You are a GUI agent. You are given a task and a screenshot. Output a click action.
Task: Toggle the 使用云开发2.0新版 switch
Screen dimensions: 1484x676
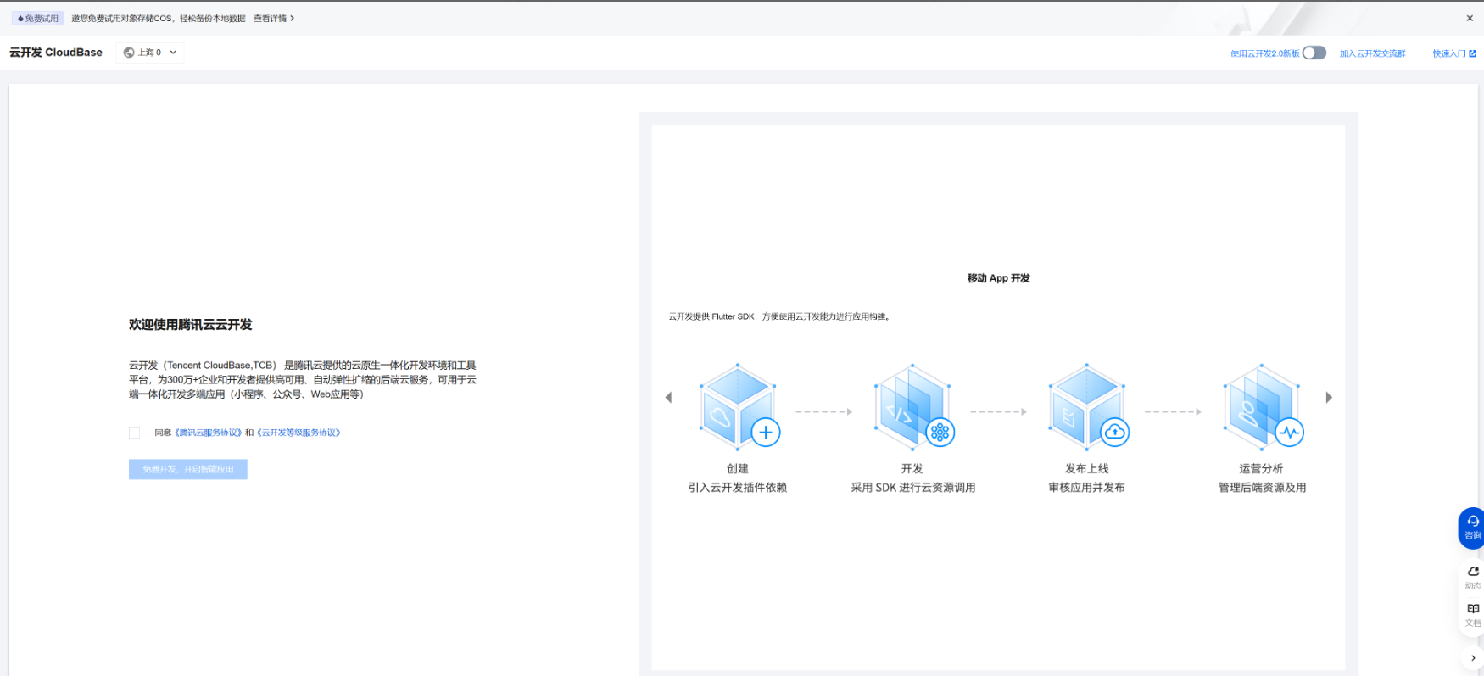(x=1314, y=53)
